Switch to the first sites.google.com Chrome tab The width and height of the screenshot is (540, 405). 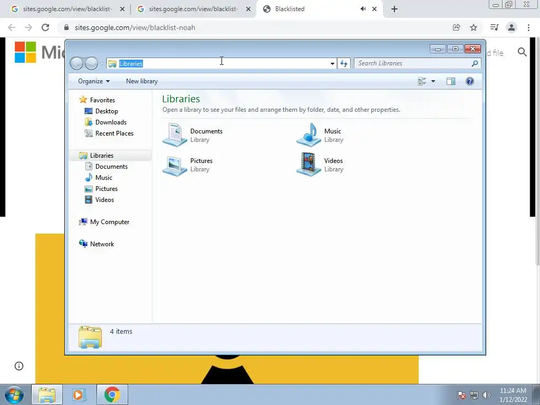(67, 9)
